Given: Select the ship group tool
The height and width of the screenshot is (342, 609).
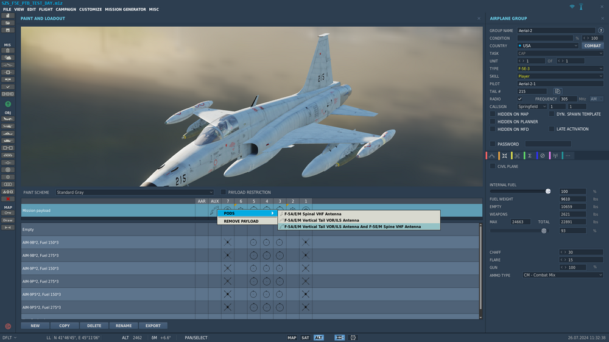Looking at the screenshot, I should (x=7, y=133).
